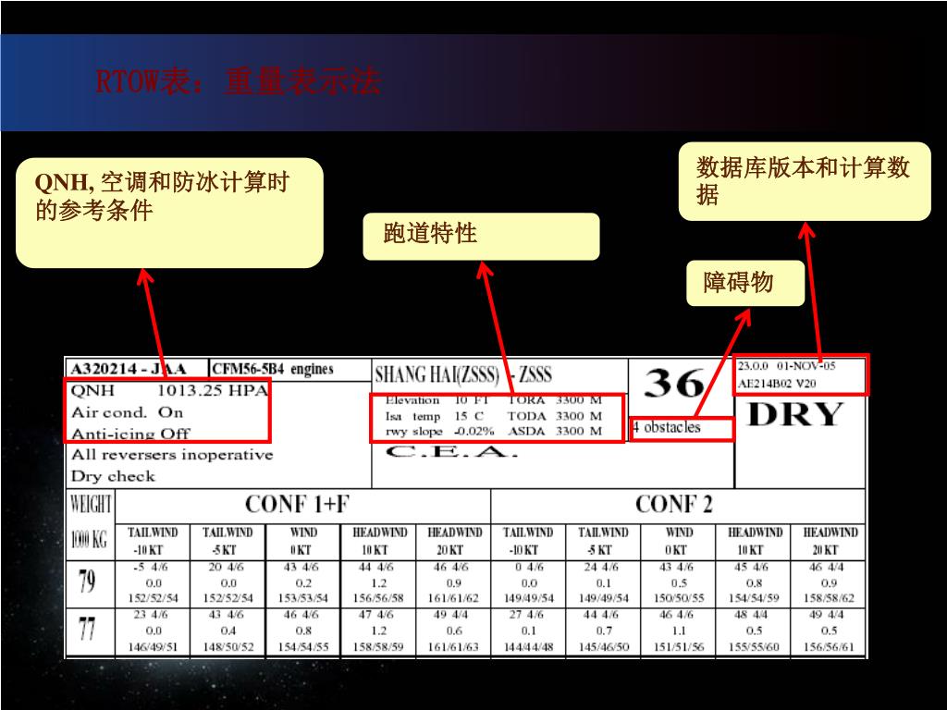The width and height of the screenshot is (947, 710).
Task: Select the speeds '153/53/54'
Action: pyautogui.click(x=302, y=598)
